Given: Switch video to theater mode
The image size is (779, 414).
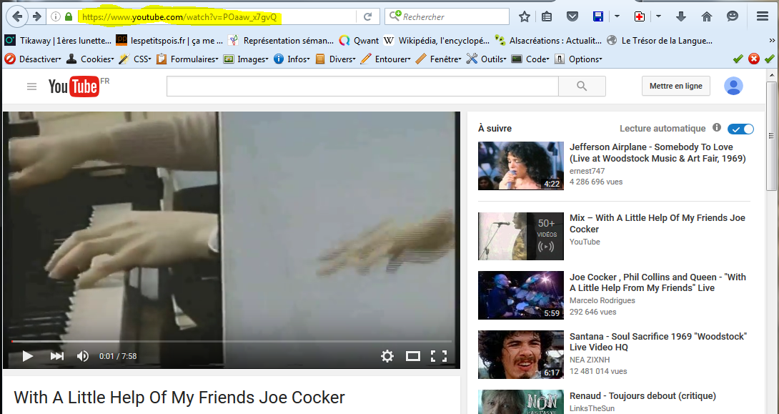Looking at the screenshot, I should [413, 355].
